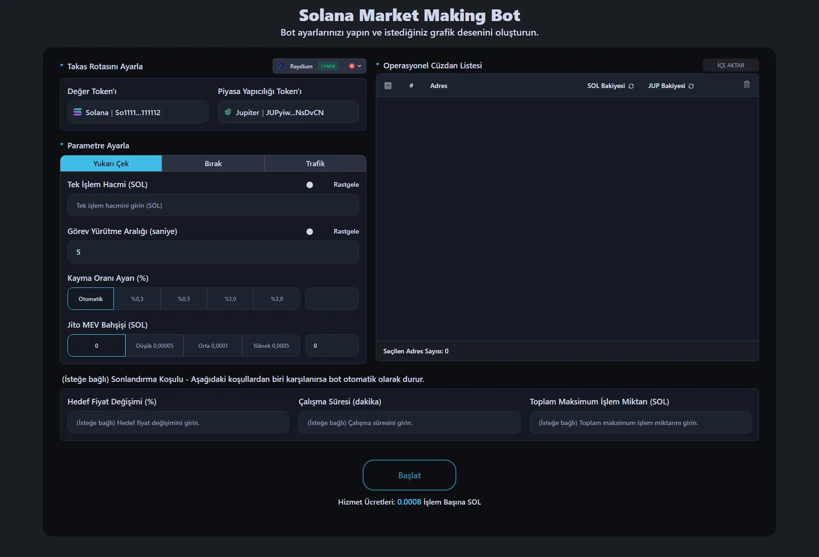Open the Piyasa Yapıcılığı Token'ı selector
Screen dimensions: 819x557
click(x=288, y=112)
